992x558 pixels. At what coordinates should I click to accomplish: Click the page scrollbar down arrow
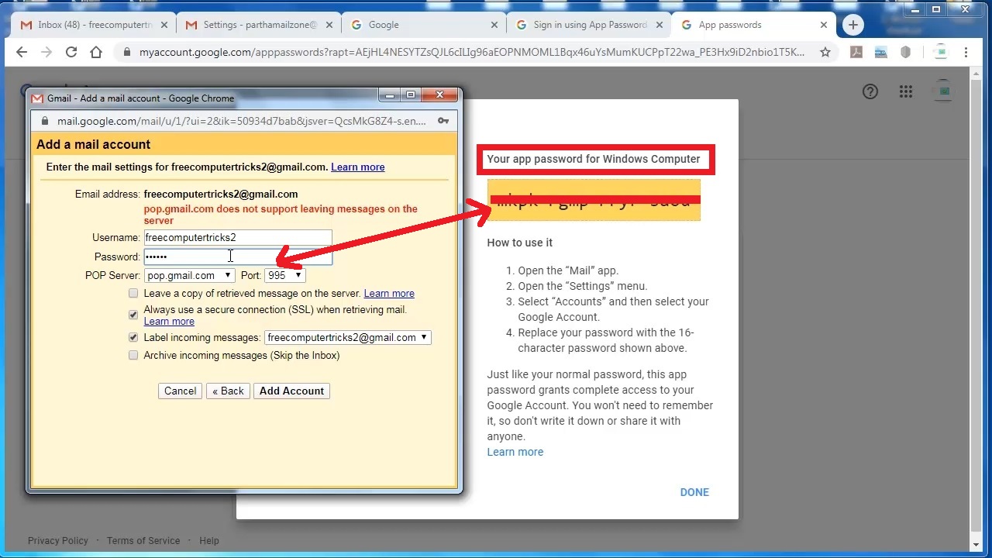tap(976, 545)
